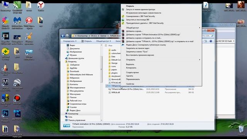
Task: Expand the Общий доступ submenu in context menu
Action: [161, 28]
